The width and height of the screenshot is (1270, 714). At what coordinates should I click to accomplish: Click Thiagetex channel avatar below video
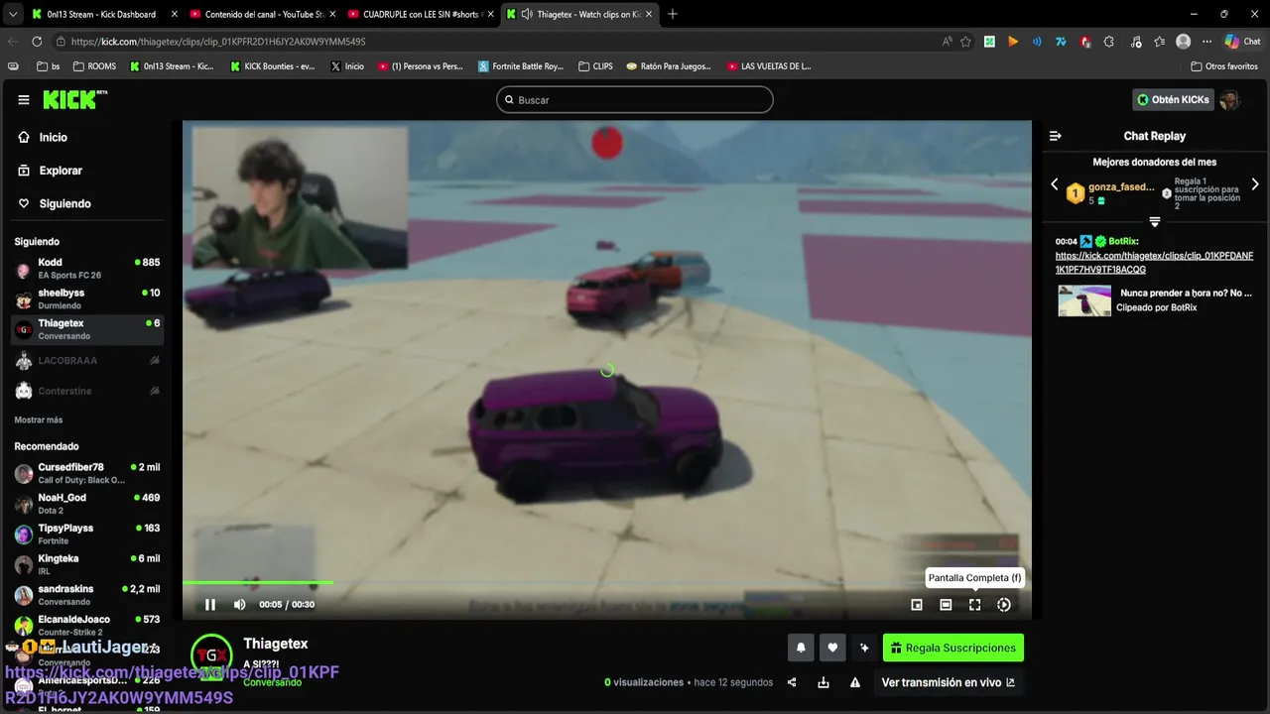click(x=211, y=655)
